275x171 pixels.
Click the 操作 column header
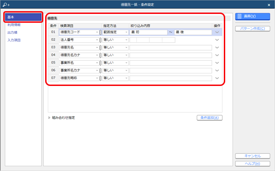(x=217, y=26)
